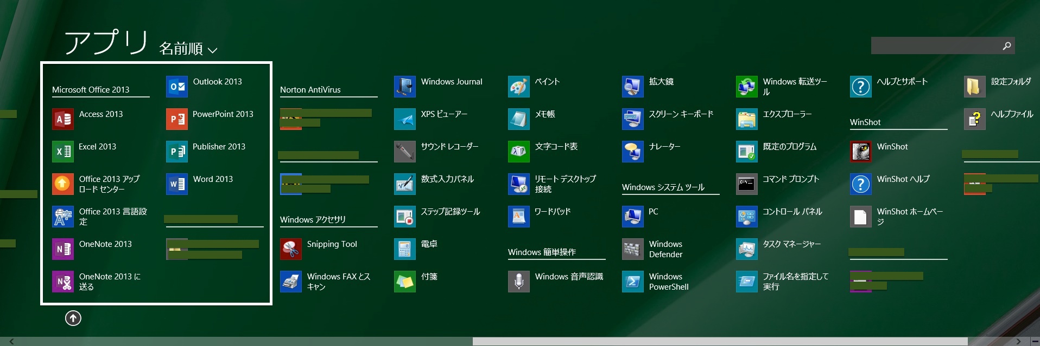Launch Windows Speech Recognition (音声認識) icon
Viewport: 1040px width, 346px height.
pos(519,282)
